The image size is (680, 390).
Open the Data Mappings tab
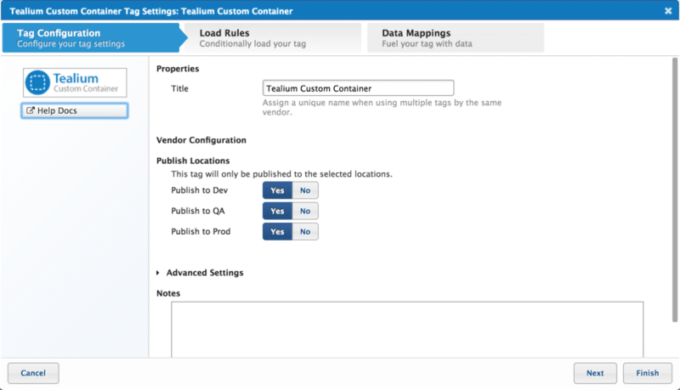click(x=456, y=37)
